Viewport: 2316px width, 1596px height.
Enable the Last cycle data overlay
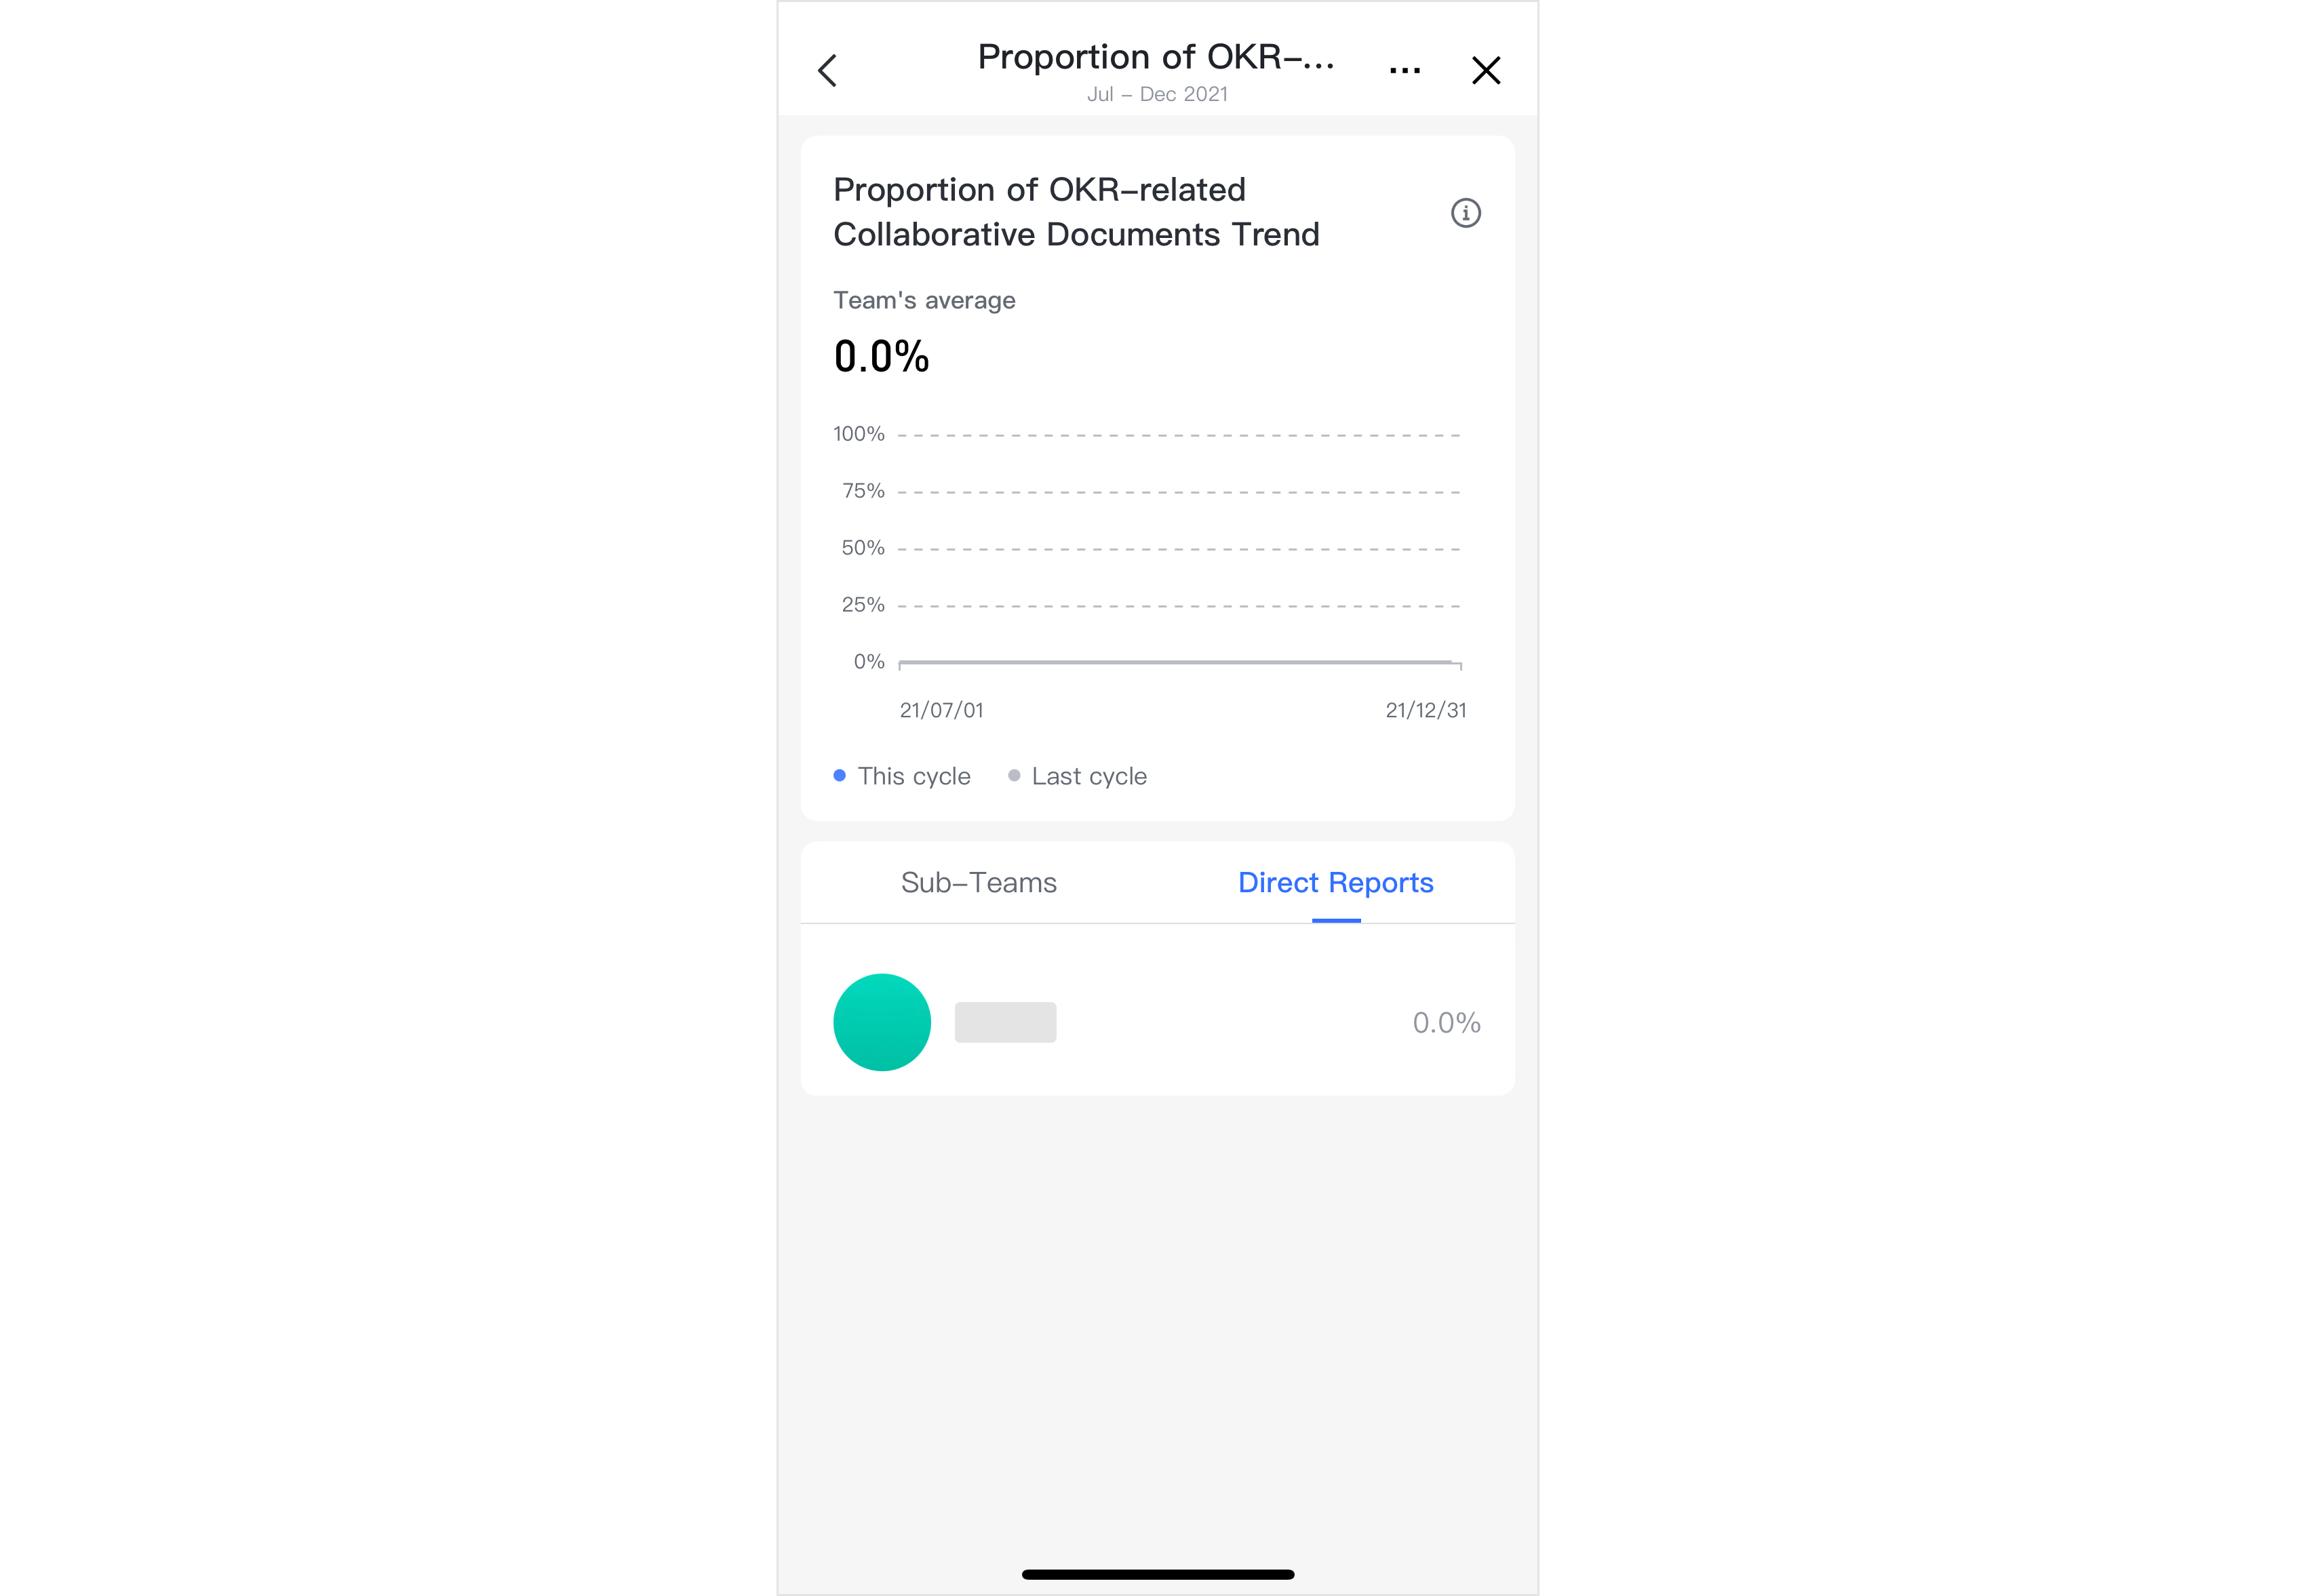[x=1077, y=775]
